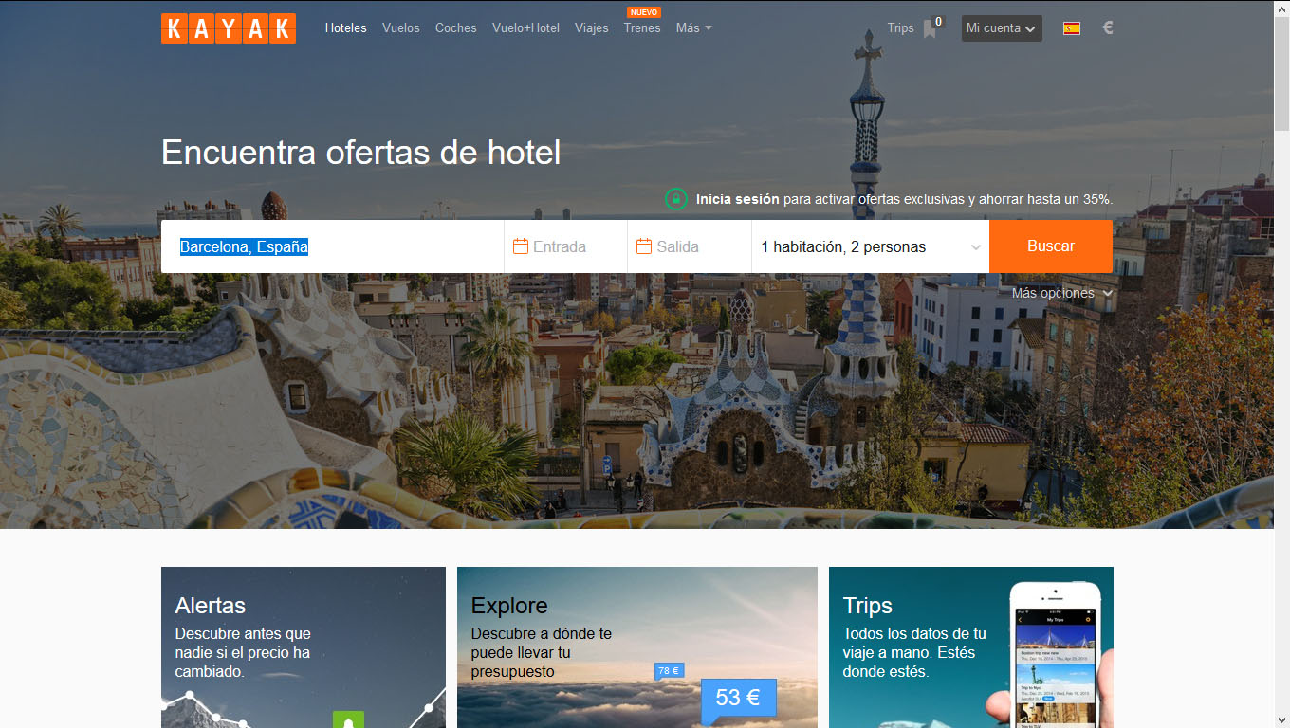Expand the rooms and guests selector
1290x728 pixels.
point(870,246)
